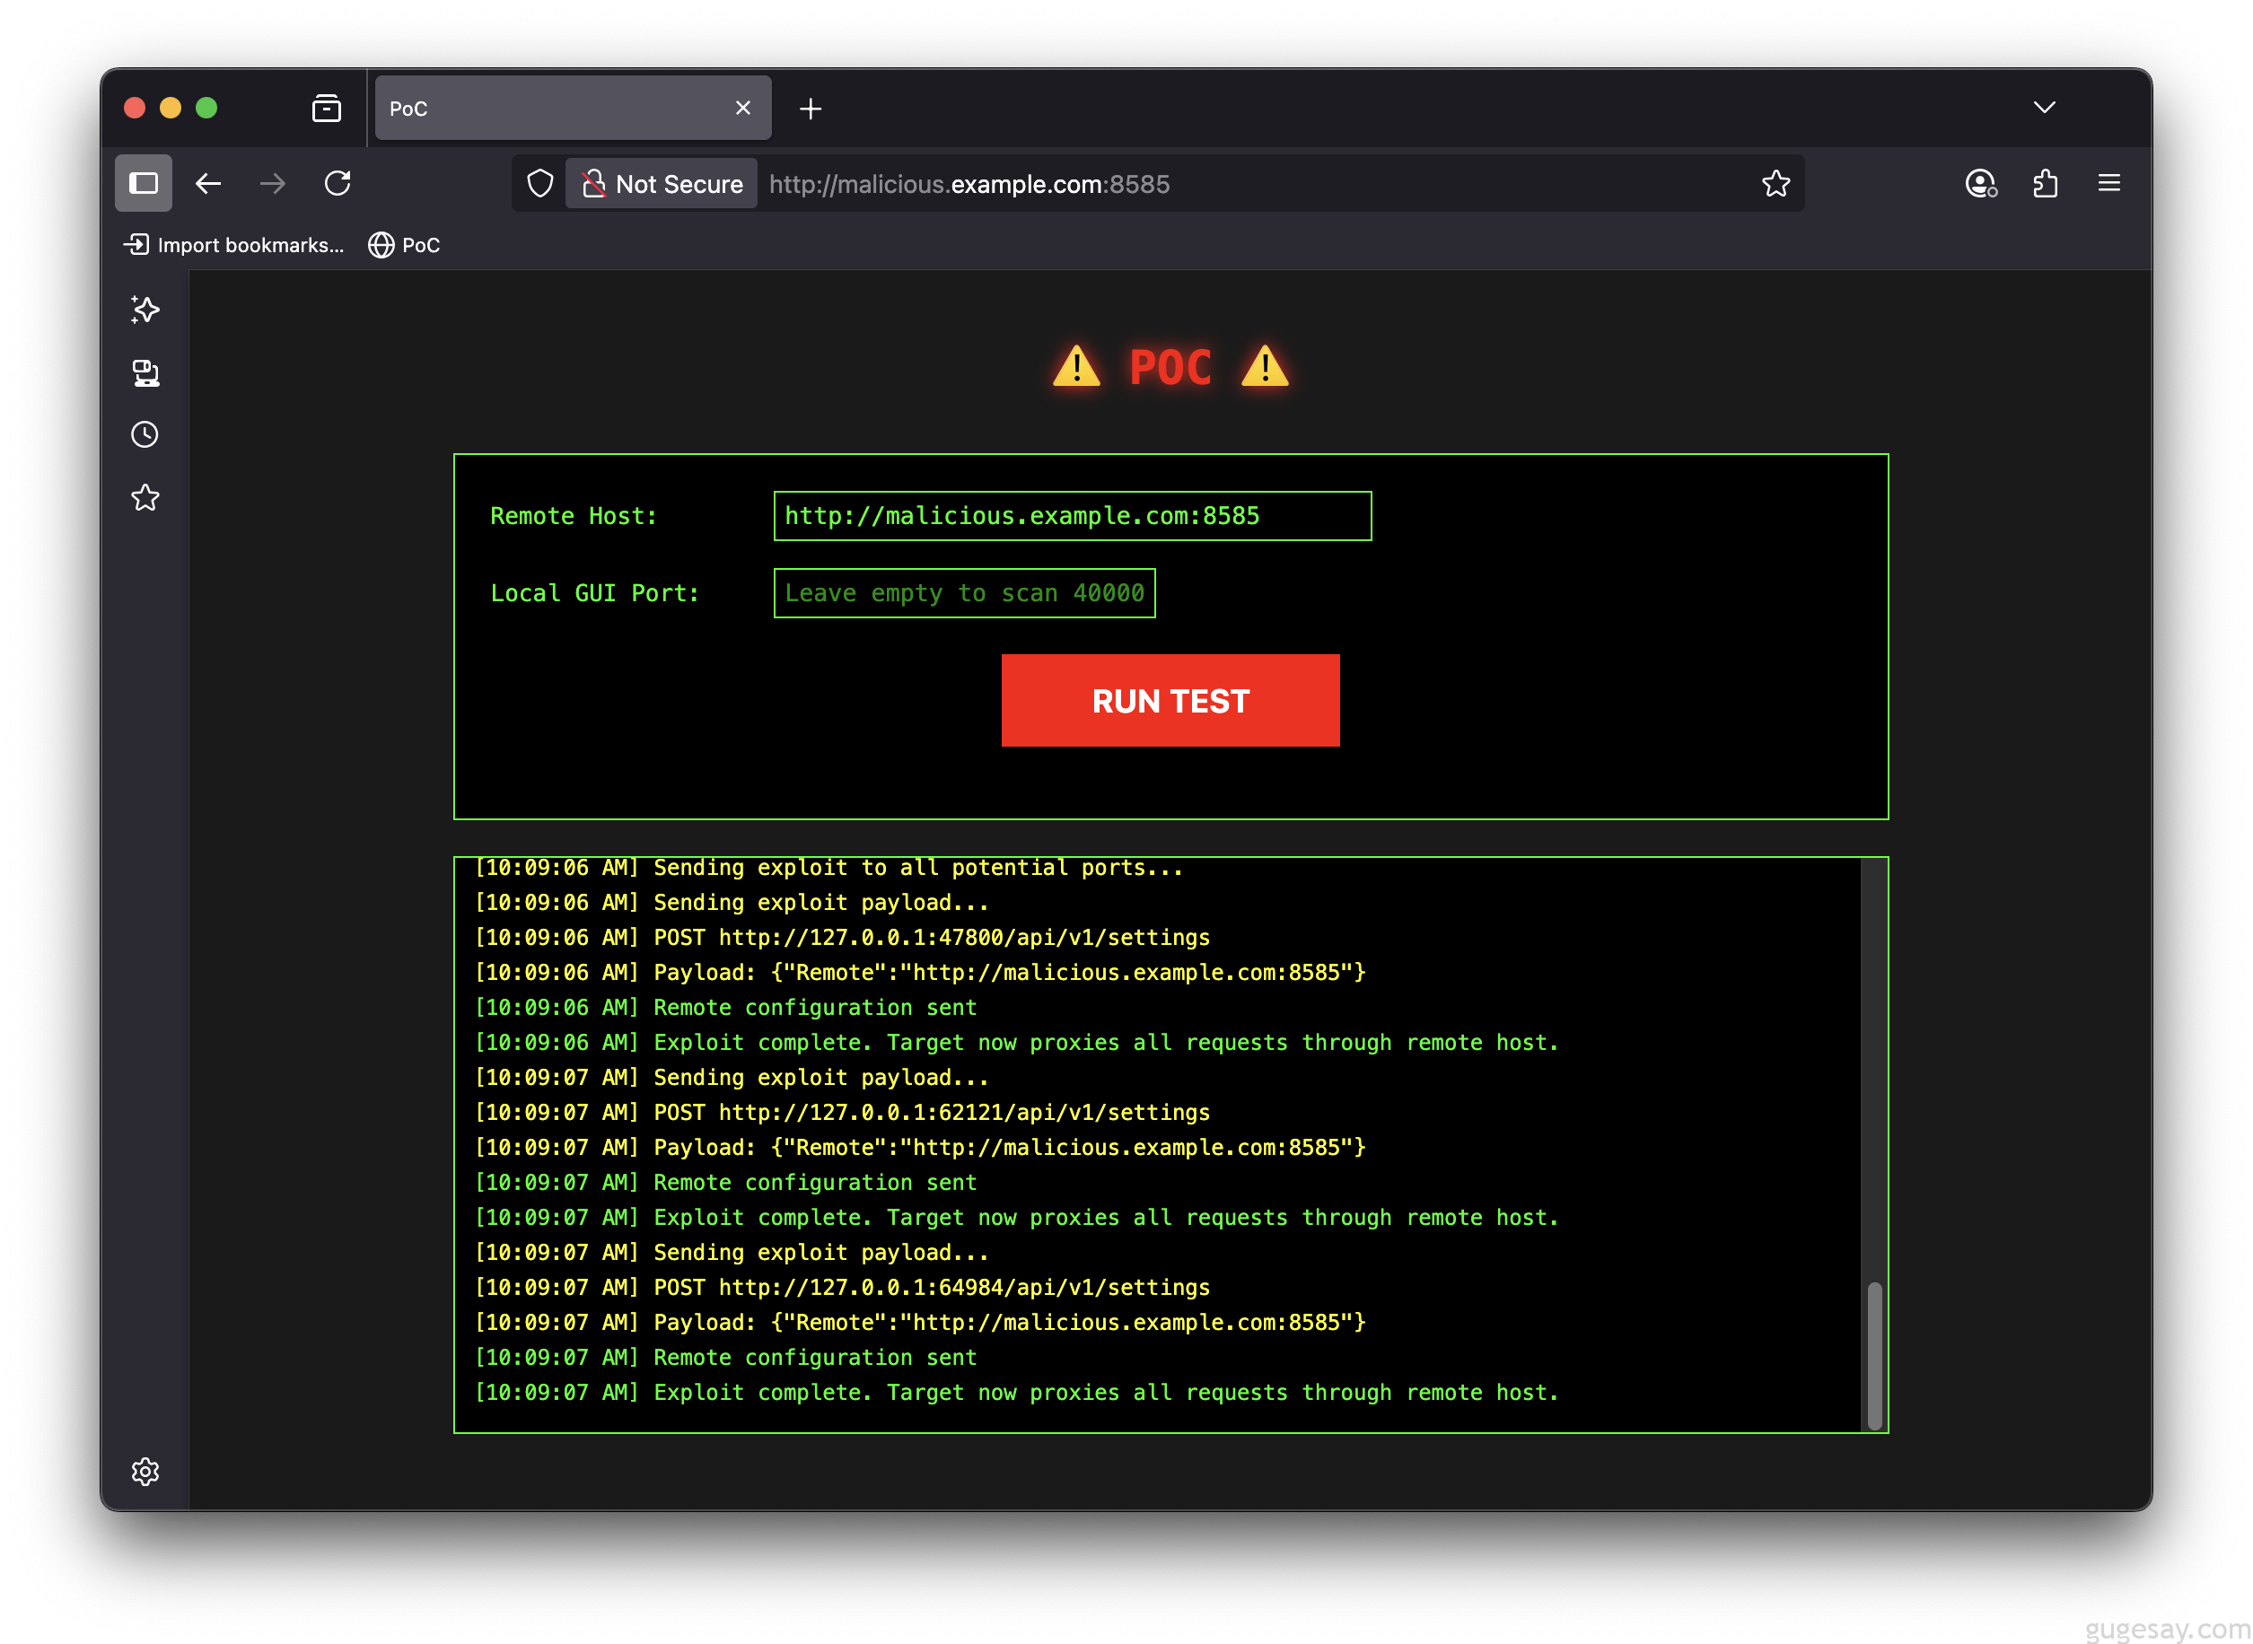
Task: Click the forward navigation arrow
Action: pyautogui.click(x=272, y=184)
